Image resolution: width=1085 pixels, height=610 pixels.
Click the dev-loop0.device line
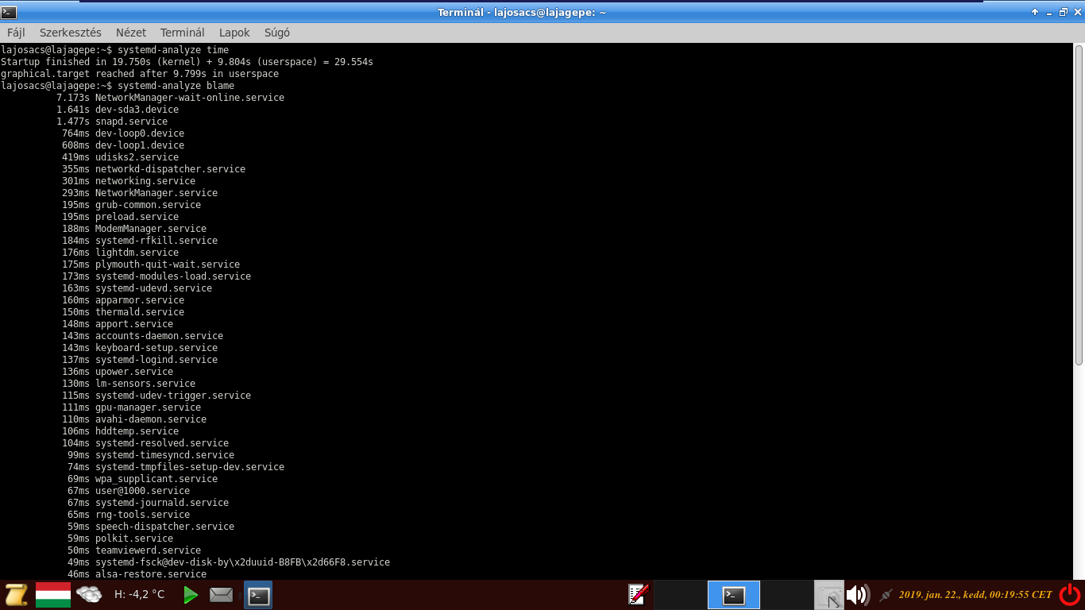pos(123,133)
